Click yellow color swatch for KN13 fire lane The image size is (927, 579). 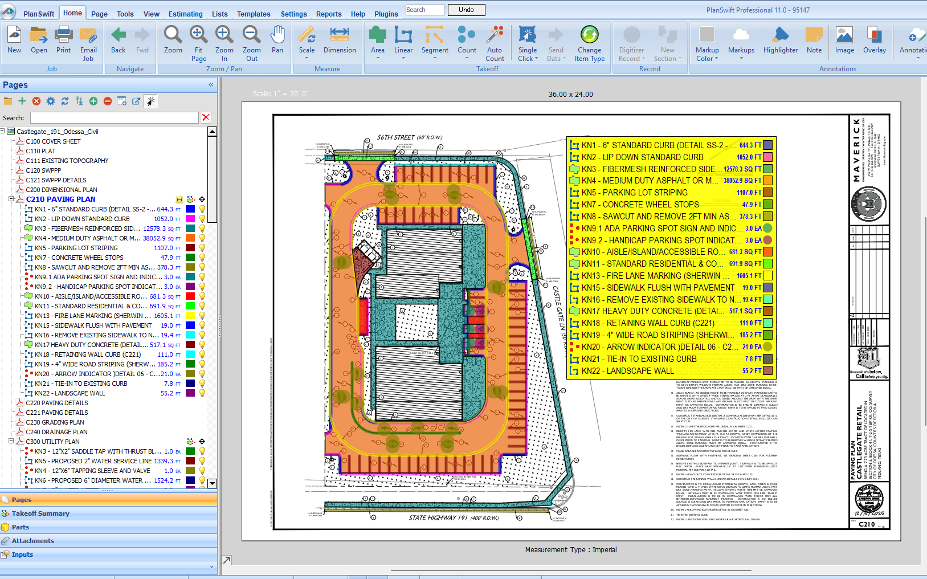click(190, 316)
